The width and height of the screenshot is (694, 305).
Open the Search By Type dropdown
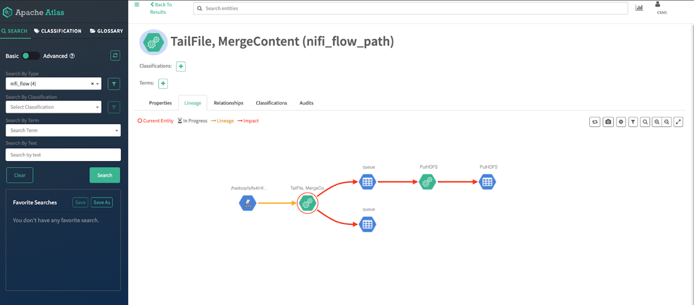point(53,84)
